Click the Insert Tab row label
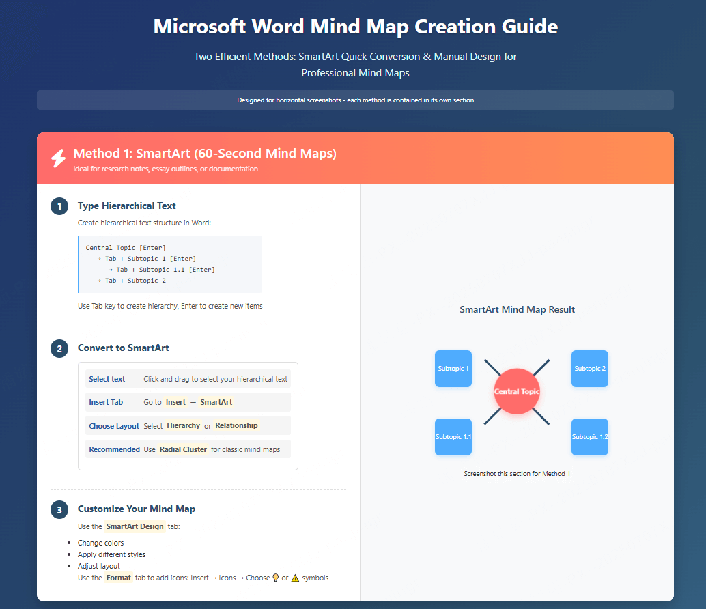Viewport: 706px width, 609px height. click(x=106, y=402)
